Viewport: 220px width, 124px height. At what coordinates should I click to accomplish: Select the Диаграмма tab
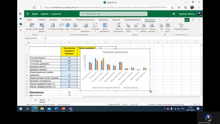150,20
